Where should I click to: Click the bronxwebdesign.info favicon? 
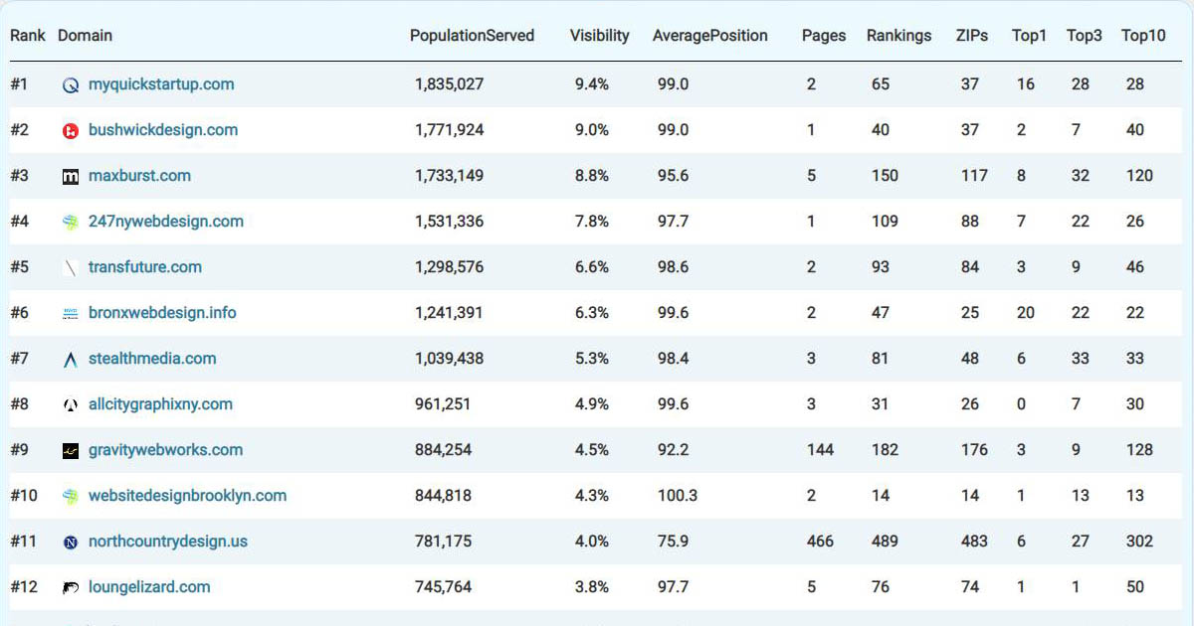(x=70, y=313)
